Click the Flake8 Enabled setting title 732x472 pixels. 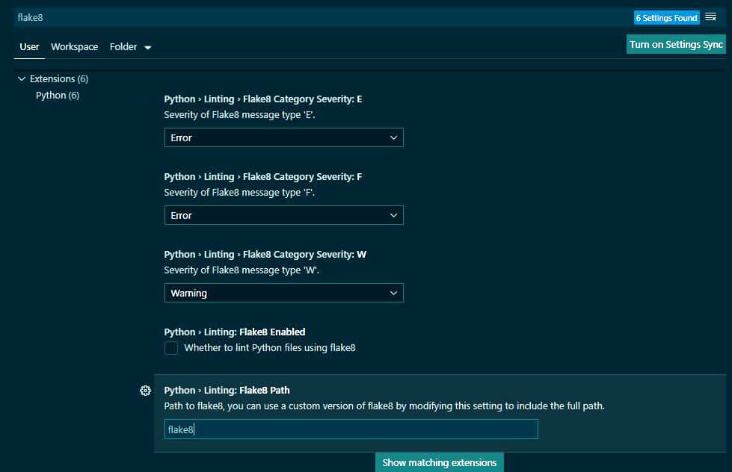pyautogui.click(x=234, y=332)
